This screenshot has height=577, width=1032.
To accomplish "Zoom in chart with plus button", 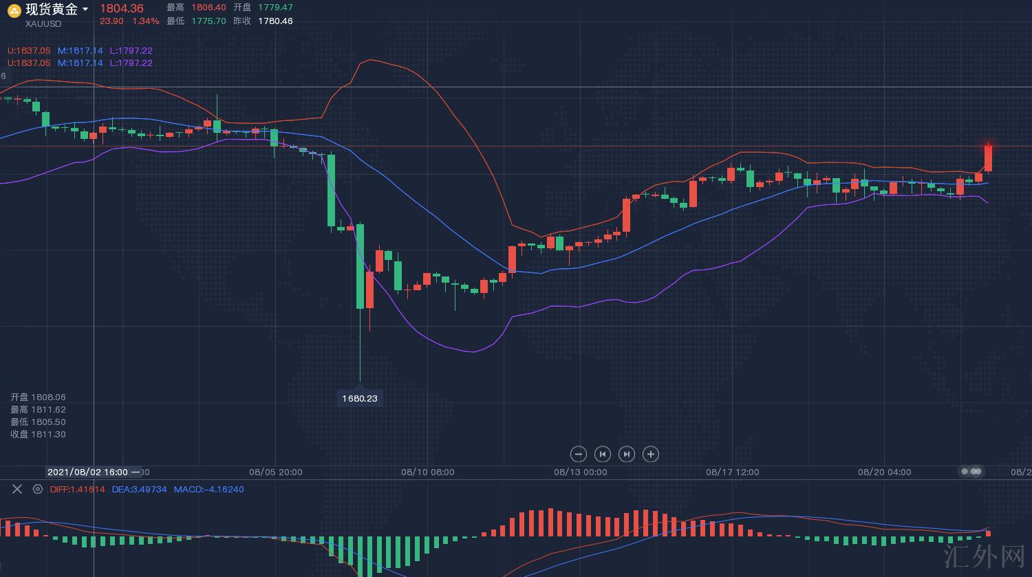I will point(651,454).
